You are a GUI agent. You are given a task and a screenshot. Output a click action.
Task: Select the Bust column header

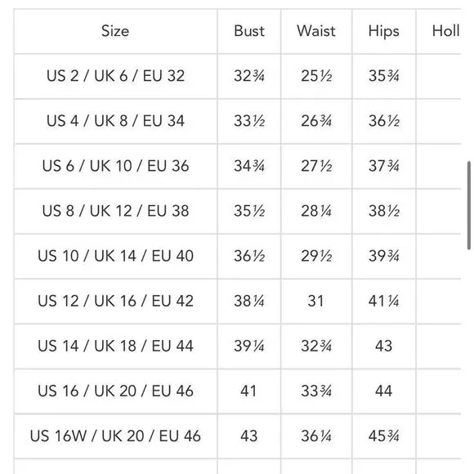[x=249, y=31]
